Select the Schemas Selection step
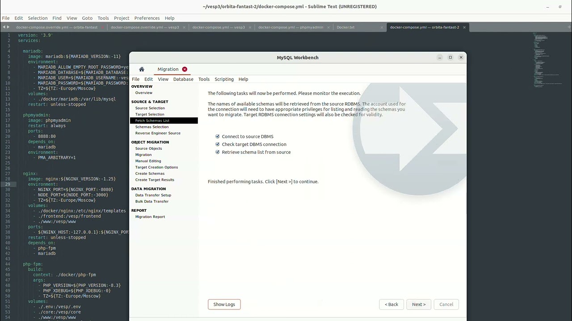 [152, 127]
